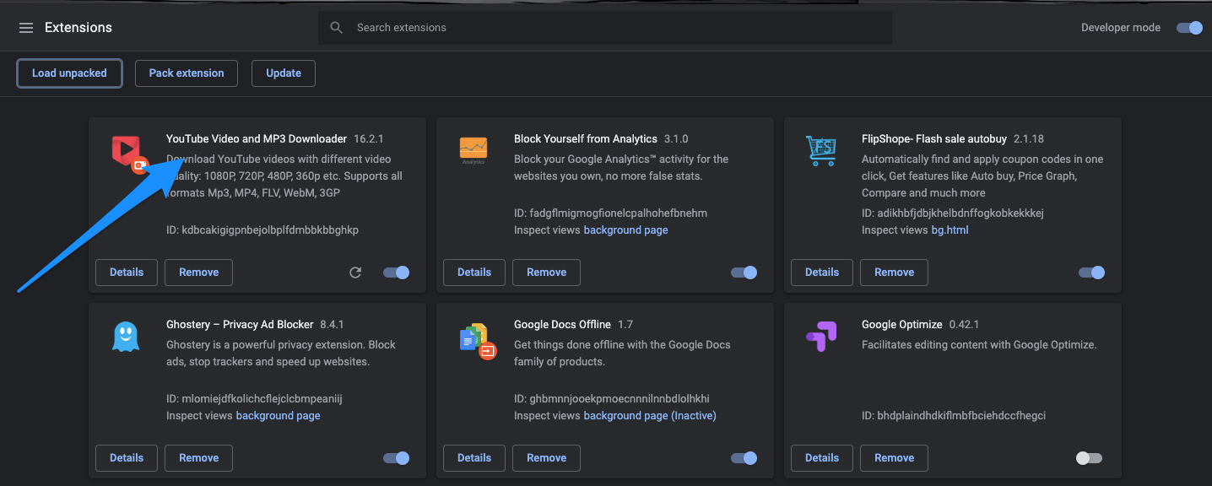Screen dimensions: 1212x486
Task: Open Details for Google Optimize
Action: pos(822,458)
